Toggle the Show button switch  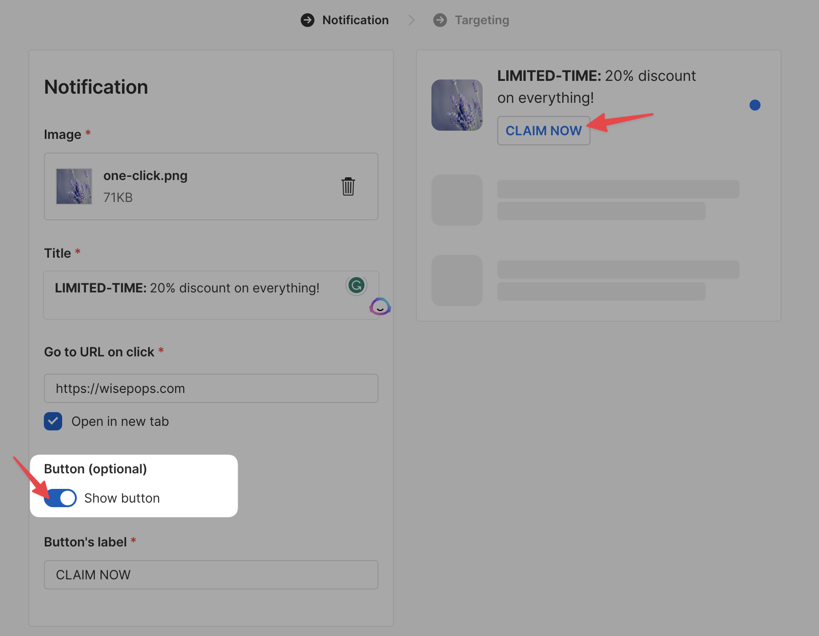(x=60, y=498)
